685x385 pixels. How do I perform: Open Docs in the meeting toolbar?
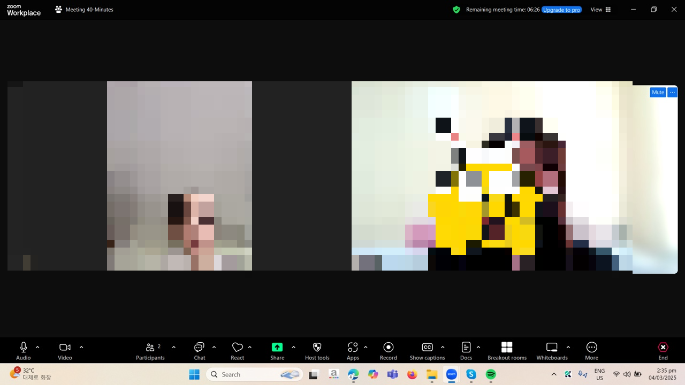point(466,351)
